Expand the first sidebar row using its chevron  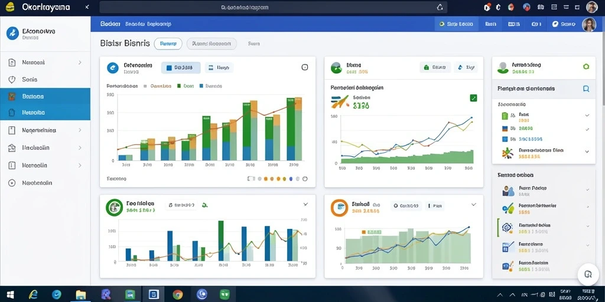coord(80,63)
